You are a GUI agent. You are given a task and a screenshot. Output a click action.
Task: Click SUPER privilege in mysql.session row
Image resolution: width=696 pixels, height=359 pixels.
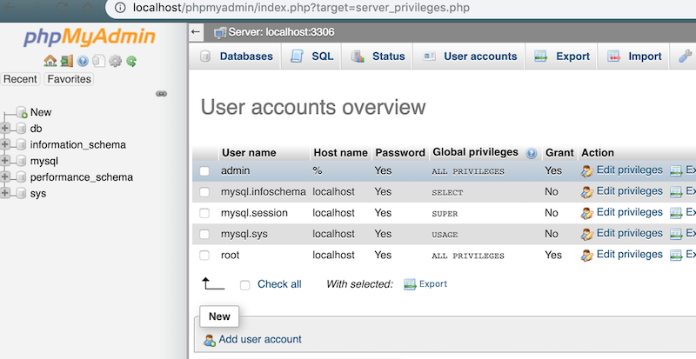(445, 214)
